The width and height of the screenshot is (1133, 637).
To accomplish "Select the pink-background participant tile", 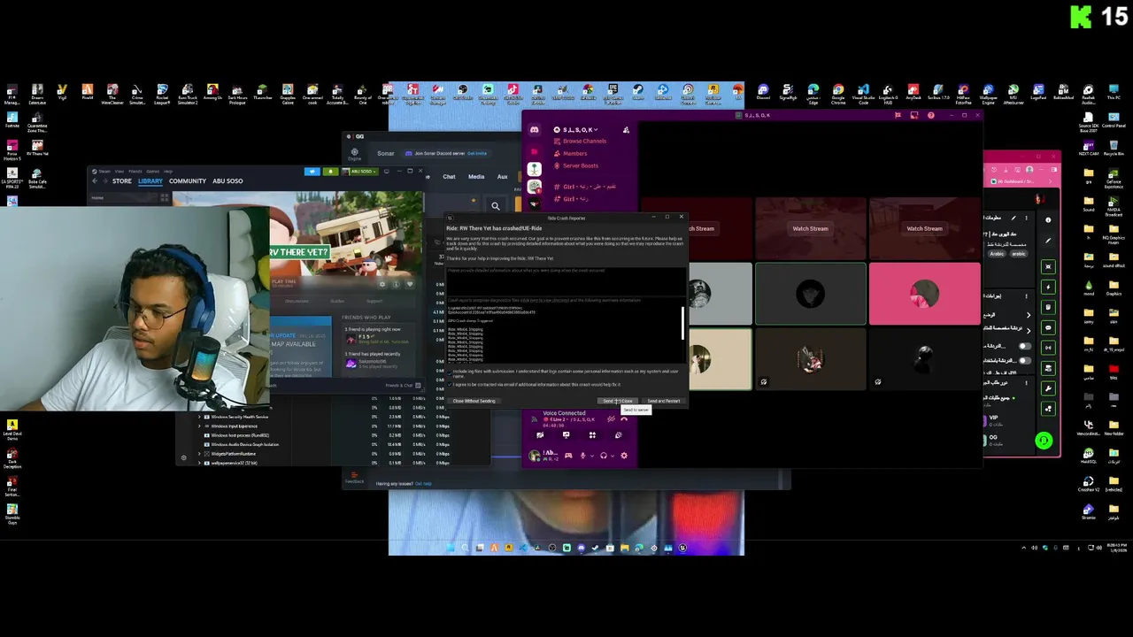I will click(925, 294).
